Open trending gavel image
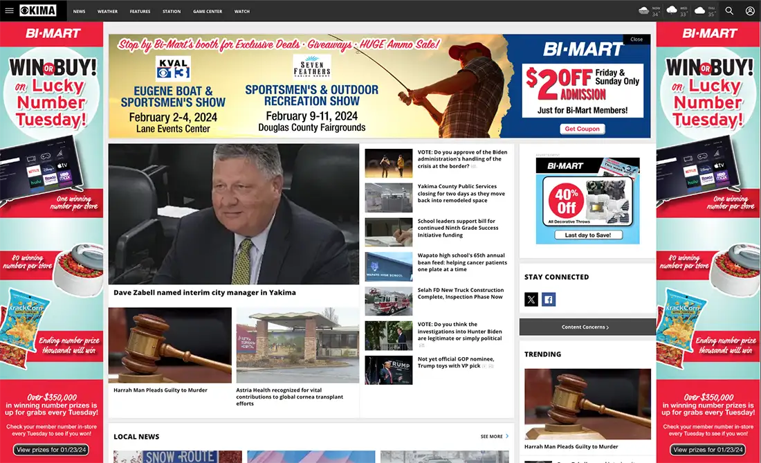Viewport: 761px width, 463px height. (x=587, y=403)
